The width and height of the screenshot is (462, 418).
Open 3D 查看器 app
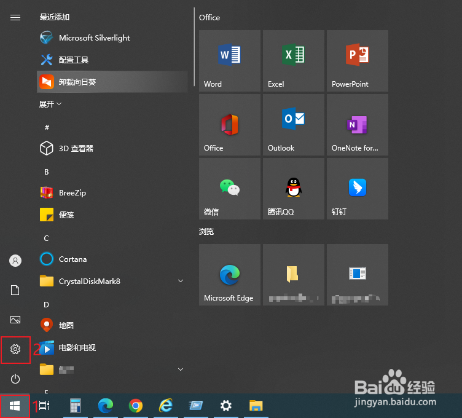(112, 148)
